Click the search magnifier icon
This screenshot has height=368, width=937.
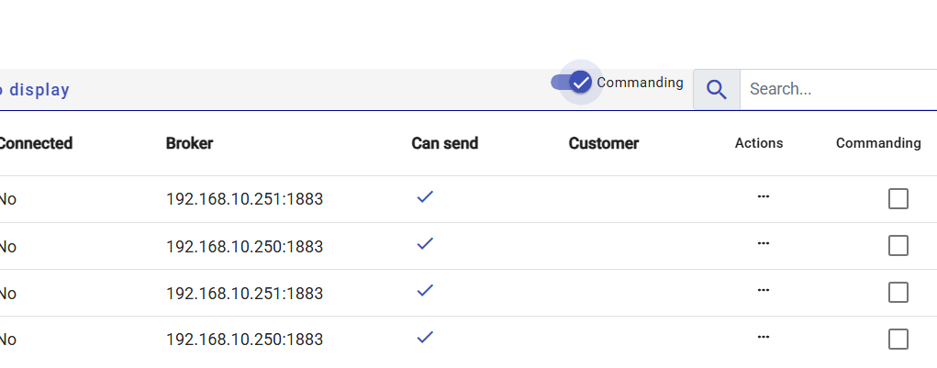717,90
